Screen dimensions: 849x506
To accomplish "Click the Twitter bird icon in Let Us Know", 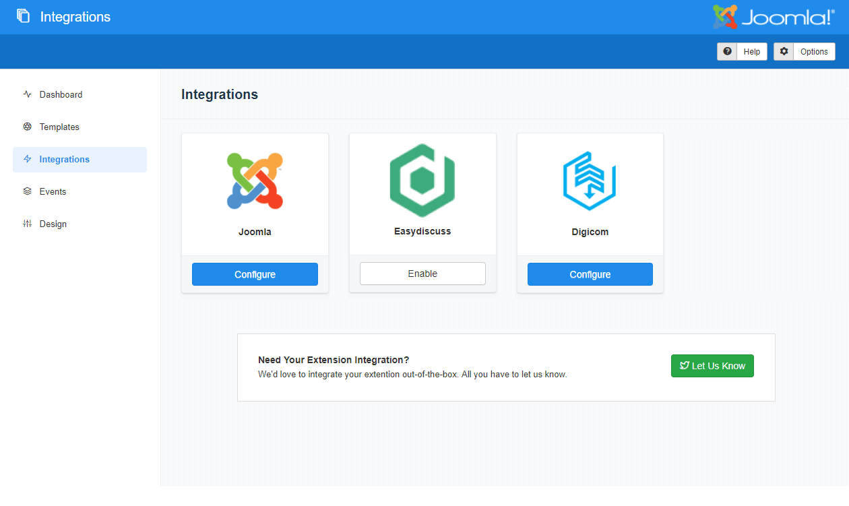I will click(x=684, y=366).
